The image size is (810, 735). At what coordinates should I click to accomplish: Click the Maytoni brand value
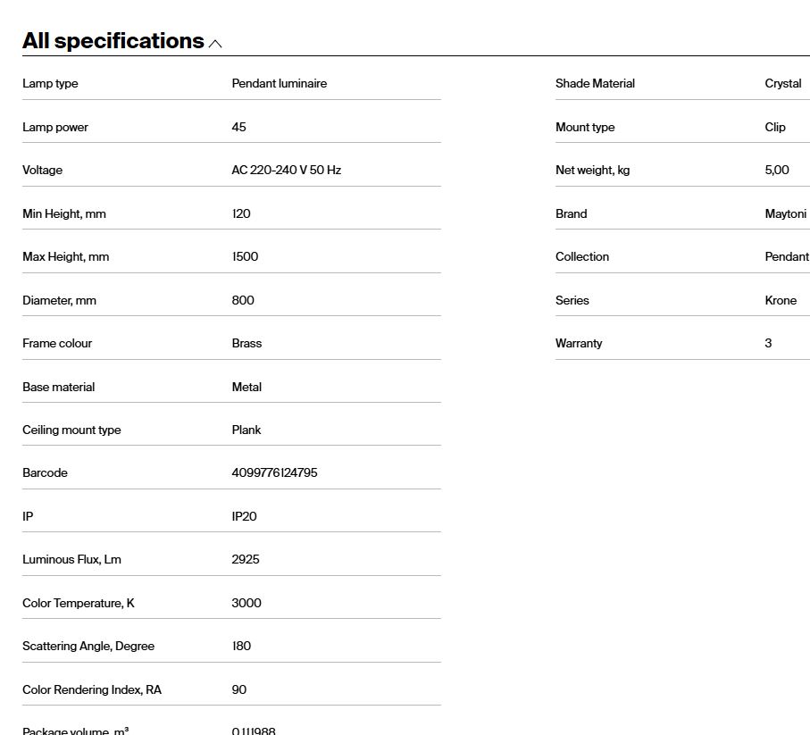click(x=785, y=214)
